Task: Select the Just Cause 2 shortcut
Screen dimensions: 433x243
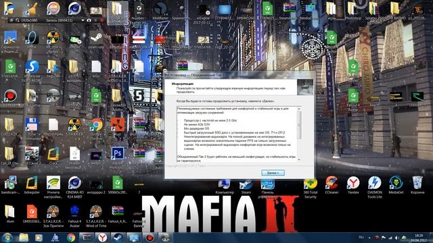Action: 32,156
